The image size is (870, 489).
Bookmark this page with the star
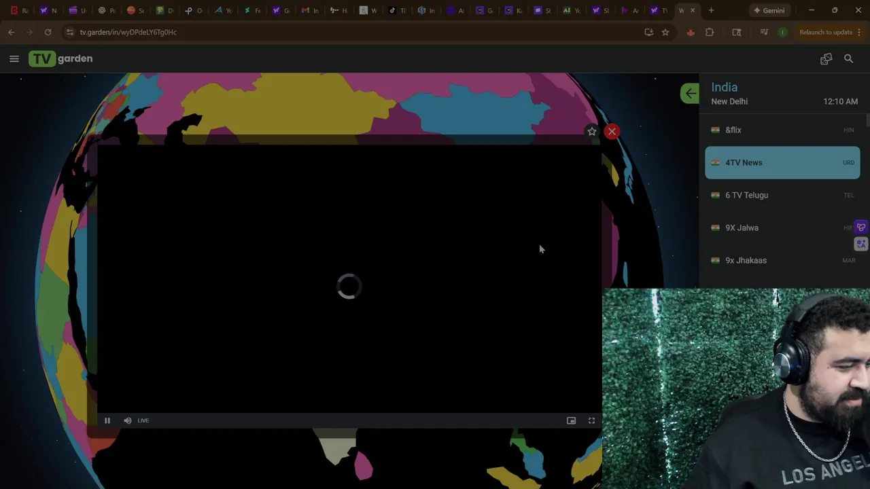point(665,32)
